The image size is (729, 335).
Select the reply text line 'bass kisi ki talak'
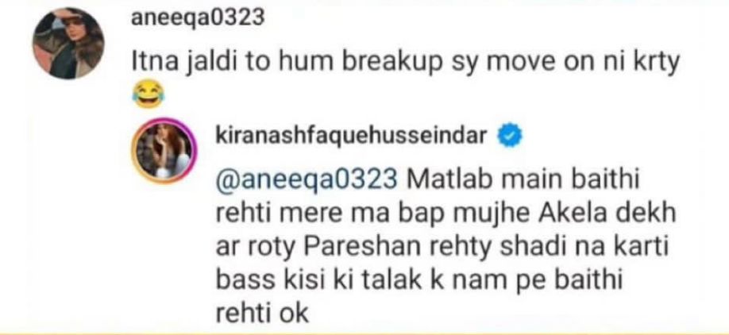418,281
